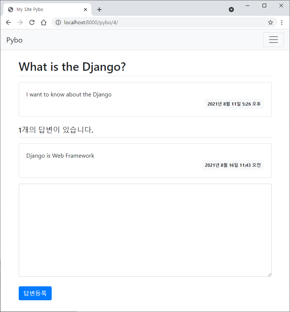This screenshot has height=312, width=290.
Task: Close the browser window
Action: pyautogui.click(x=281, y=5)
